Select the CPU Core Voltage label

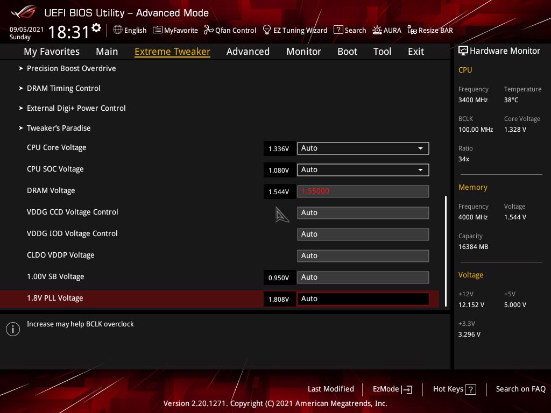[x=56, y=147]
